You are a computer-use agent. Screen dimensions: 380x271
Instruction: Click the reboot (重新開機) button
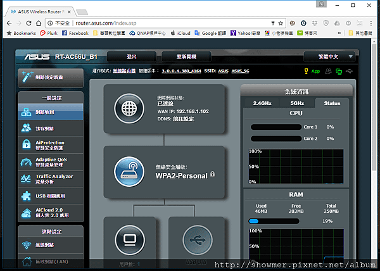pyautogui.click(x=186, y=57)
